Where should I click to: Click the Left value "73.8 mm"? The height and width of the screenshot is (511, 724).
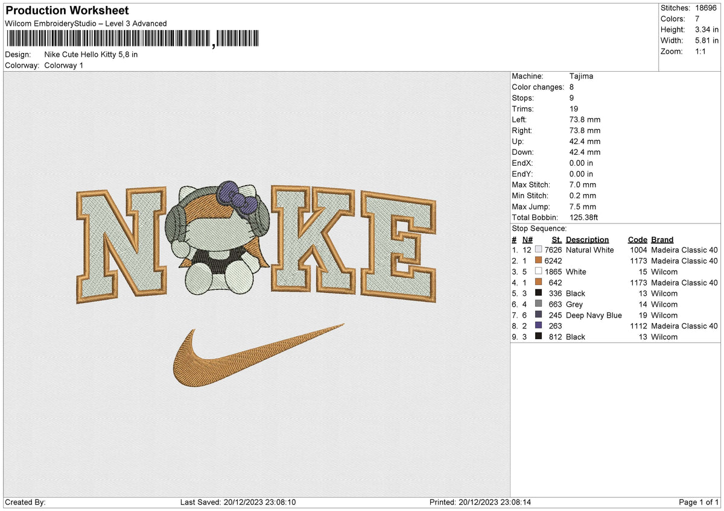tap(585, 120)
